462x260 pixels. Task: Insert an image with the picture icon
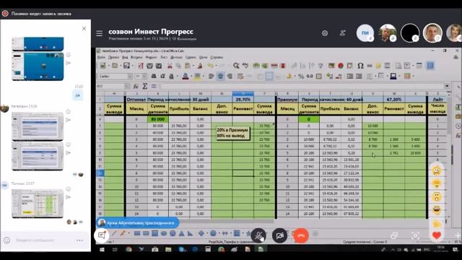pyautogui.click(x=331, y=66)
